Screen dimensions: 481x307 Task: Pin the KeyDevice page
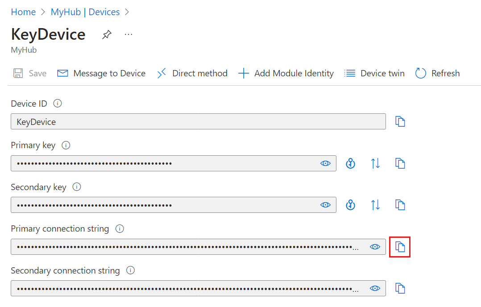click(107, 34)
